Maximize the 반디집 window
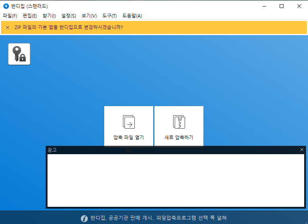The image size is (308, 224). click(282, 6)
